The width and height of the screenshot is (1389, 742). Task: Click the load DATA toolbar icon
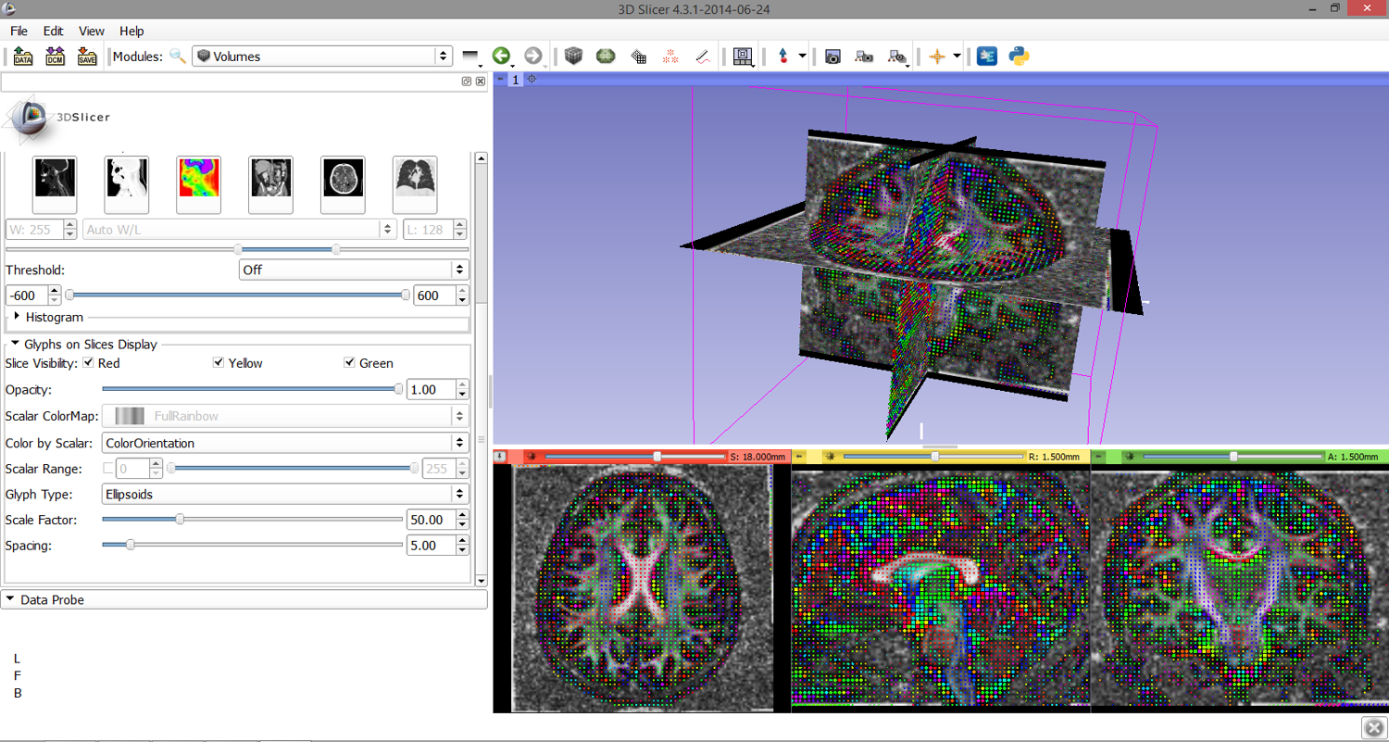coord(23,57)
